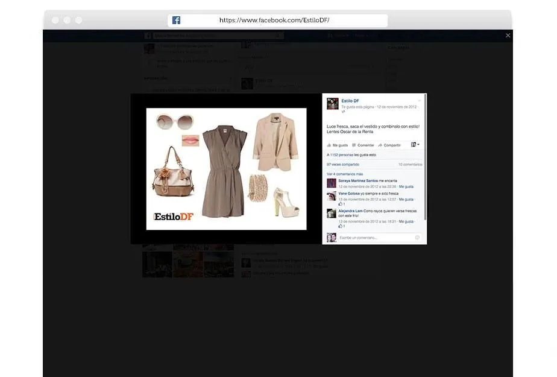This screenshot has height=377, width=557.
Task: Open Vane Golosa's profile name
Action: [x=349, y=194]
